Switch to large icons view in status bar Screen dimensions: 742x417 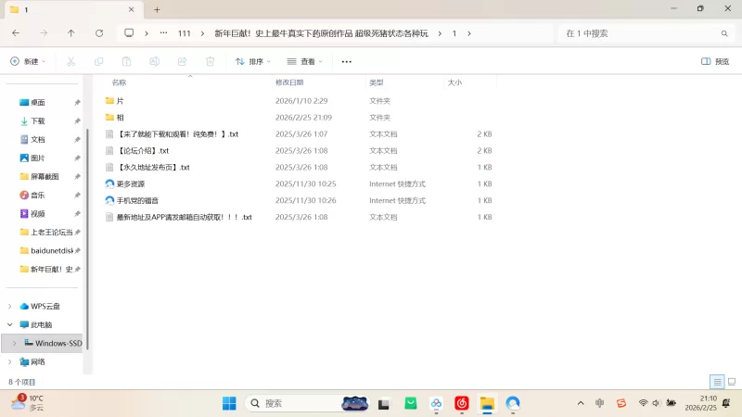[x=731, y=382]
